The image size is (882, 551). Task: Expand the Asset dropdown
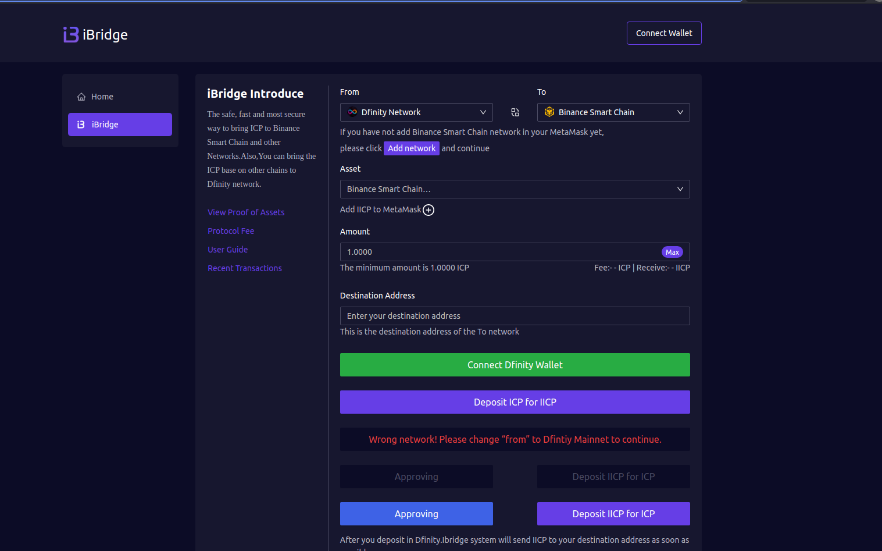pyautogui.click(x=515, y=189)
